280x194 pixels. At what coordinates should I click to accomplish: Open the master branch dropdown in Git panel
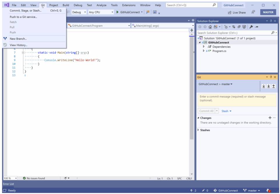pyautogui.click(x=227, y=84)
